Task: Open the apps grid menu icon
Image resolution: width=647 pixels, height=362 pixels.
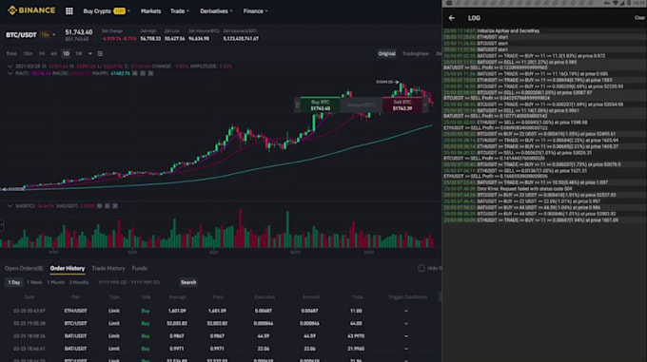Action: pos(69,11)
